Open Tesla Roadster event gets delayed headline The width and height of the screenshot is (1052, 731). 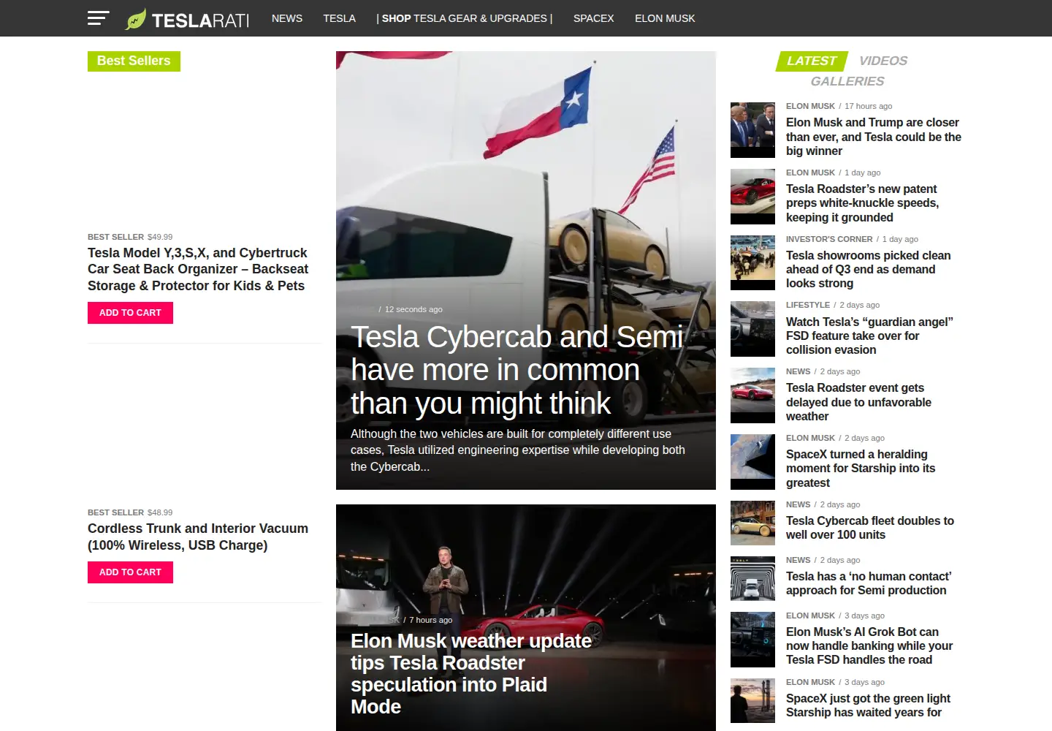[858, 402]
